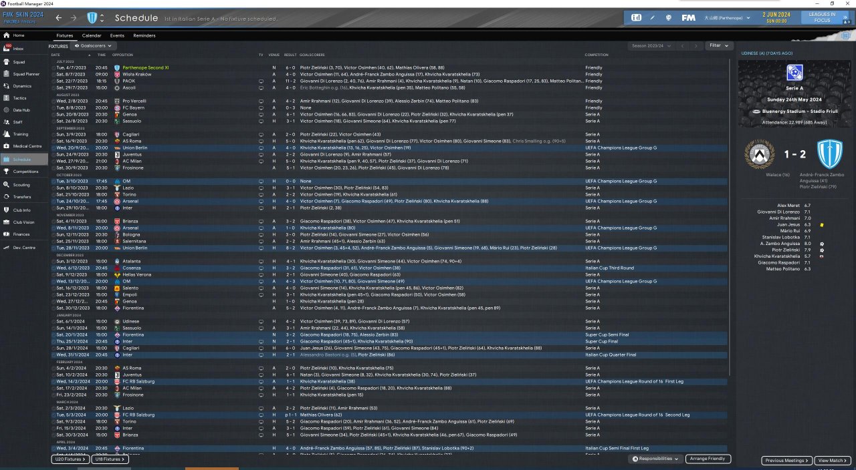Click the back navigation arrow

click(x=58, y=18)
